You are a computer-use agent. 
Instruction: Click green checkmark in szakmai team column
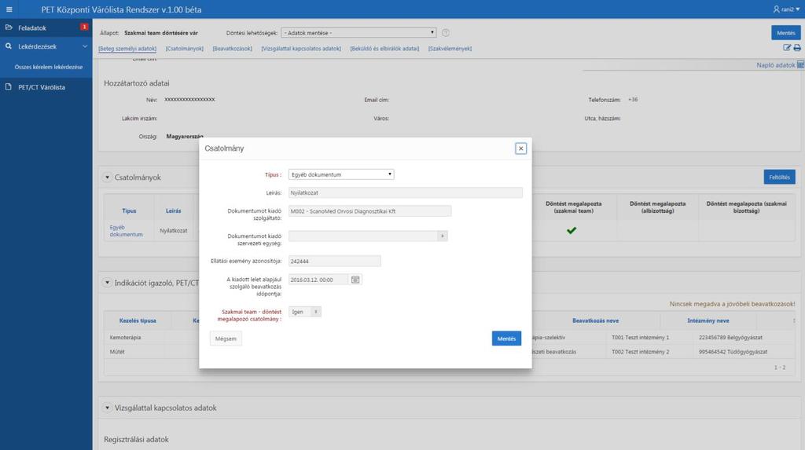coord(572,230)
